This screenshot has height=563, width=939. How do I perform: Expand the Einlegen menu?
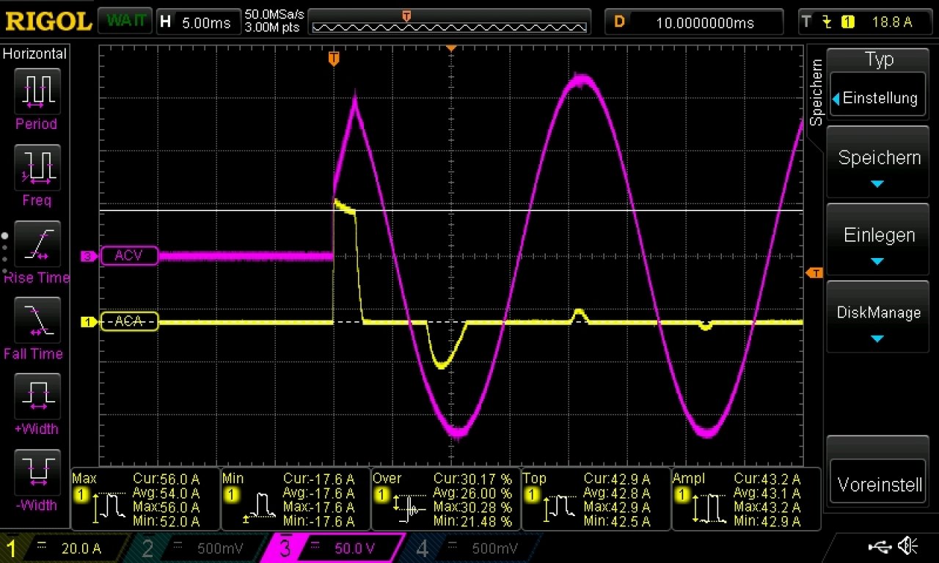(880, 240)
